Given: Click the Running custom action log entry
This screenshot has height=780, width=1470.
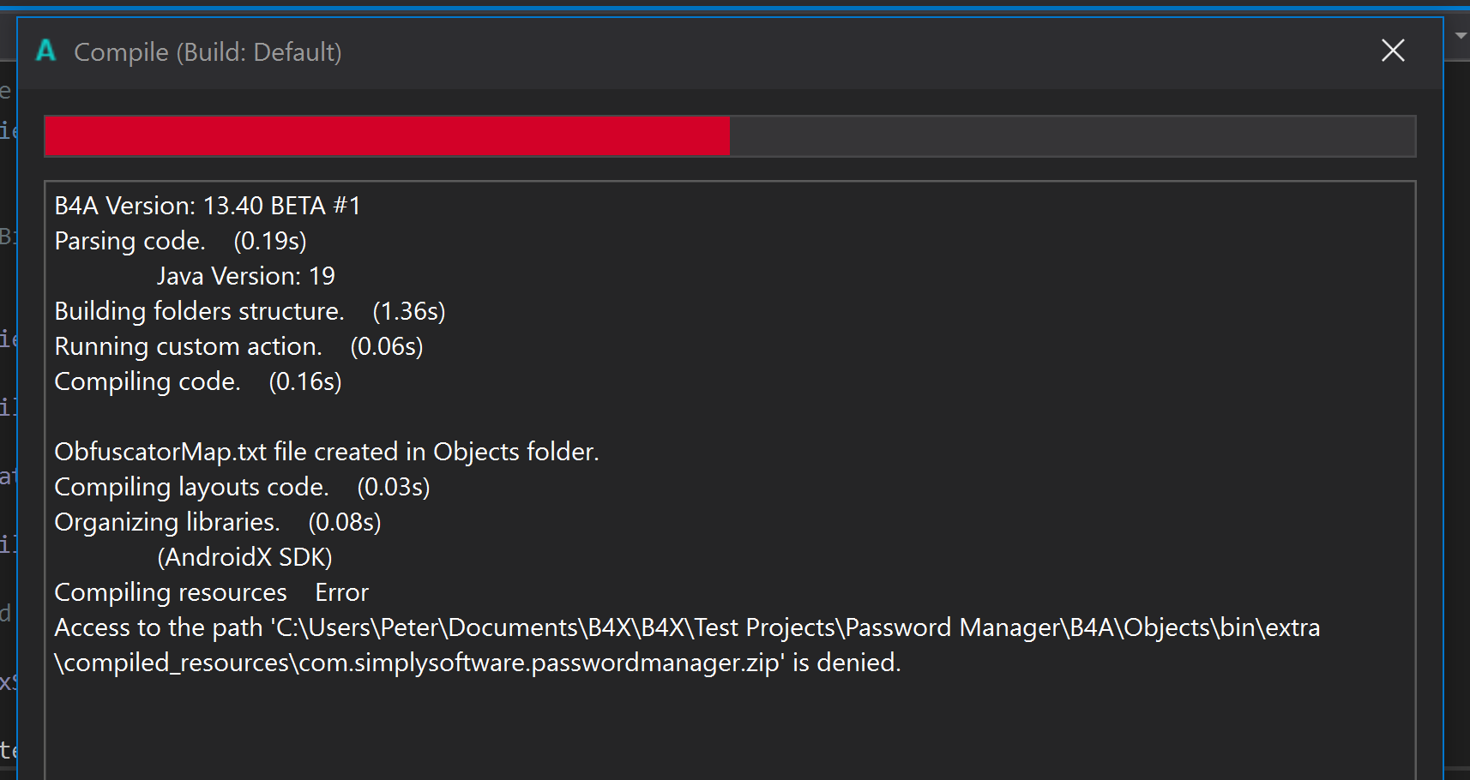Looking at the screenshot, I should click(x=238, y=346).
